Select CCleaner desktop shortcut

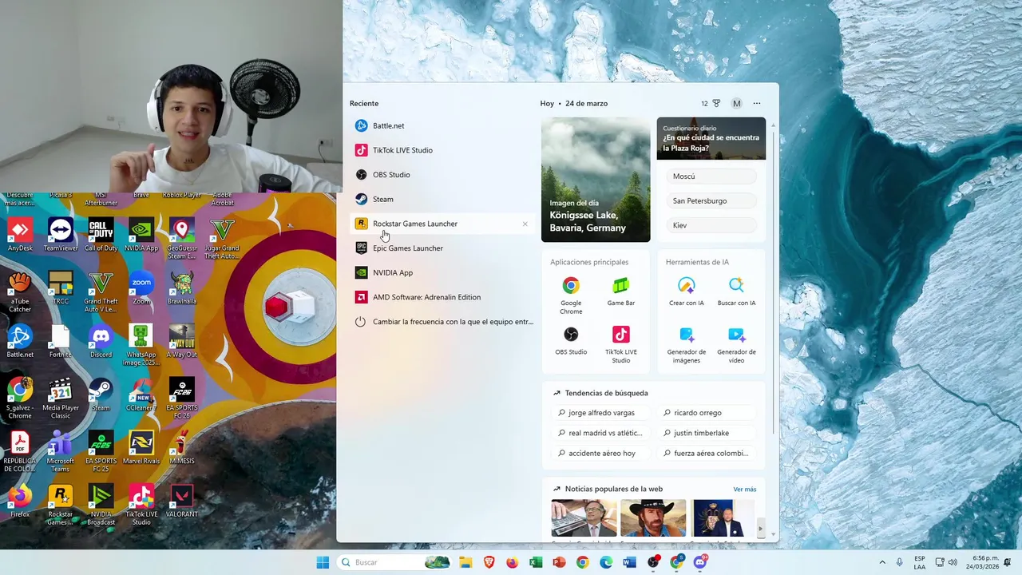click(141, 394)
